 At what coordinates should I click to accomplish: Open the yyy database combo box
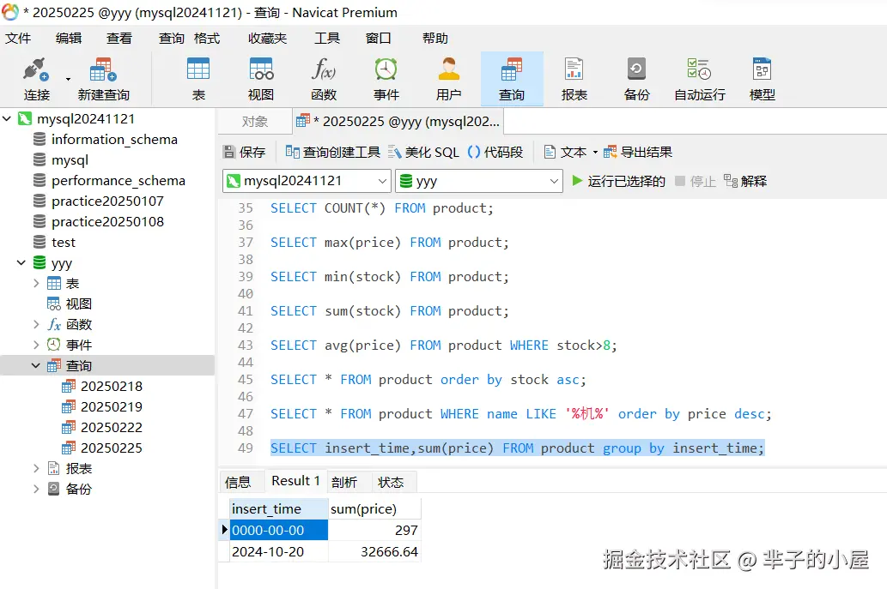click(478, 181)
